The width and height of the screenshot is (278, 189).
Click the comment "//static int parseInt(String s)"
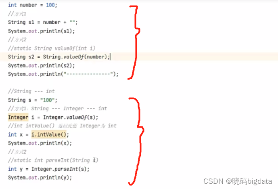point(53,160)
